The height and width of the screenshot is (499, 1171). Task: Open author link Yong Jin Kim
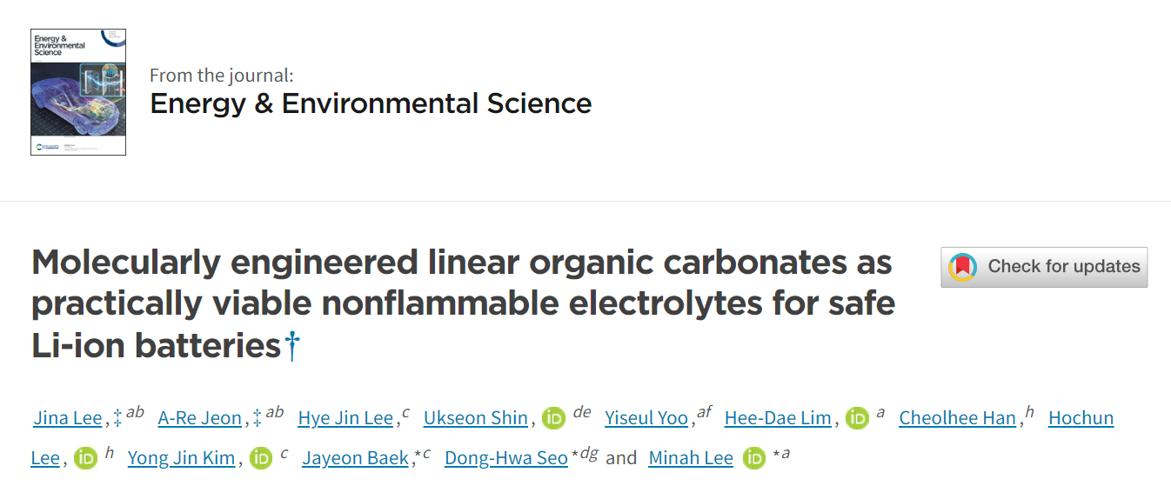coord(181,458)
